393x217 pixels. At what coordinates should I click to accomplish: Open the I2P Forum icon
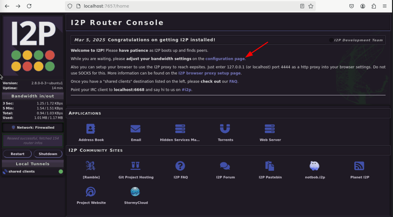click(x=225, y=166)
